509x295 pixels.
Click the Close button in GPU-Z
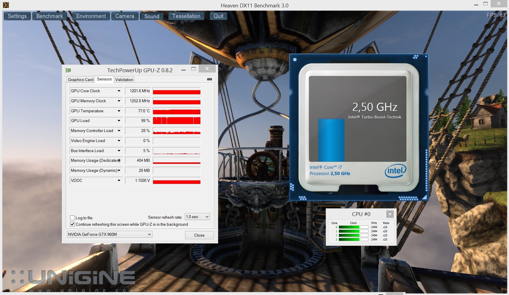[x=199, y=235]
